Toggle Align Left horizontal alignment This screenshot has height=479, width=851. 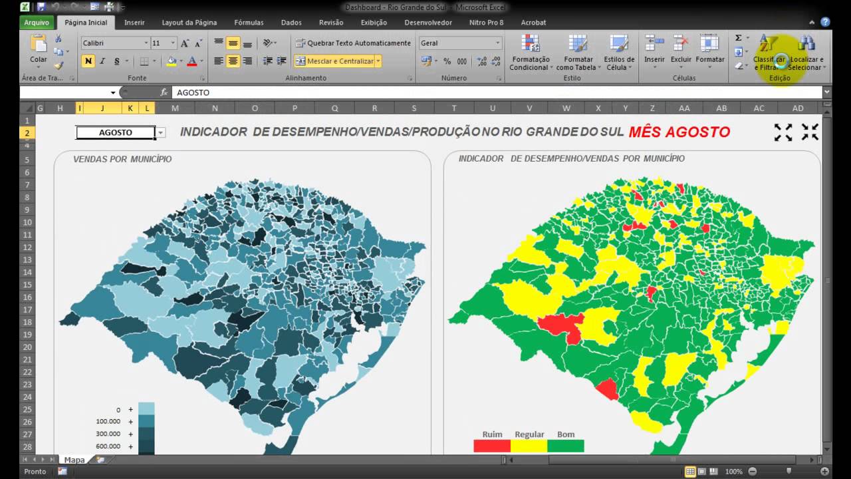(x=218, y=61)
